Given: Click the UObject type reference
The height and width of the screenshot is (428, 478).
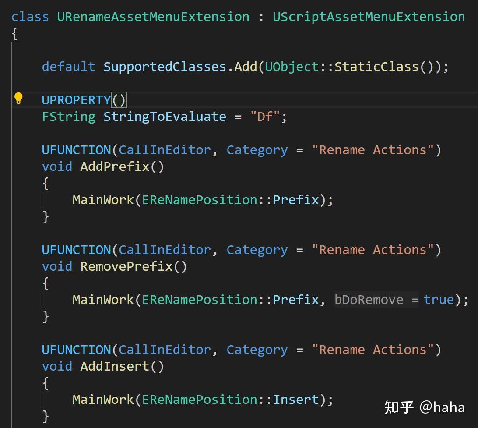Looking at the screenshot, I should [x=292, y=67].
